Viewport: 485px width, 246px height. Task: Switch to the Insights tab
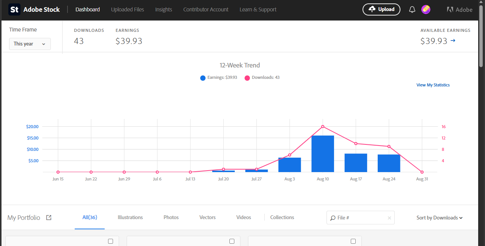coord(163,9)
